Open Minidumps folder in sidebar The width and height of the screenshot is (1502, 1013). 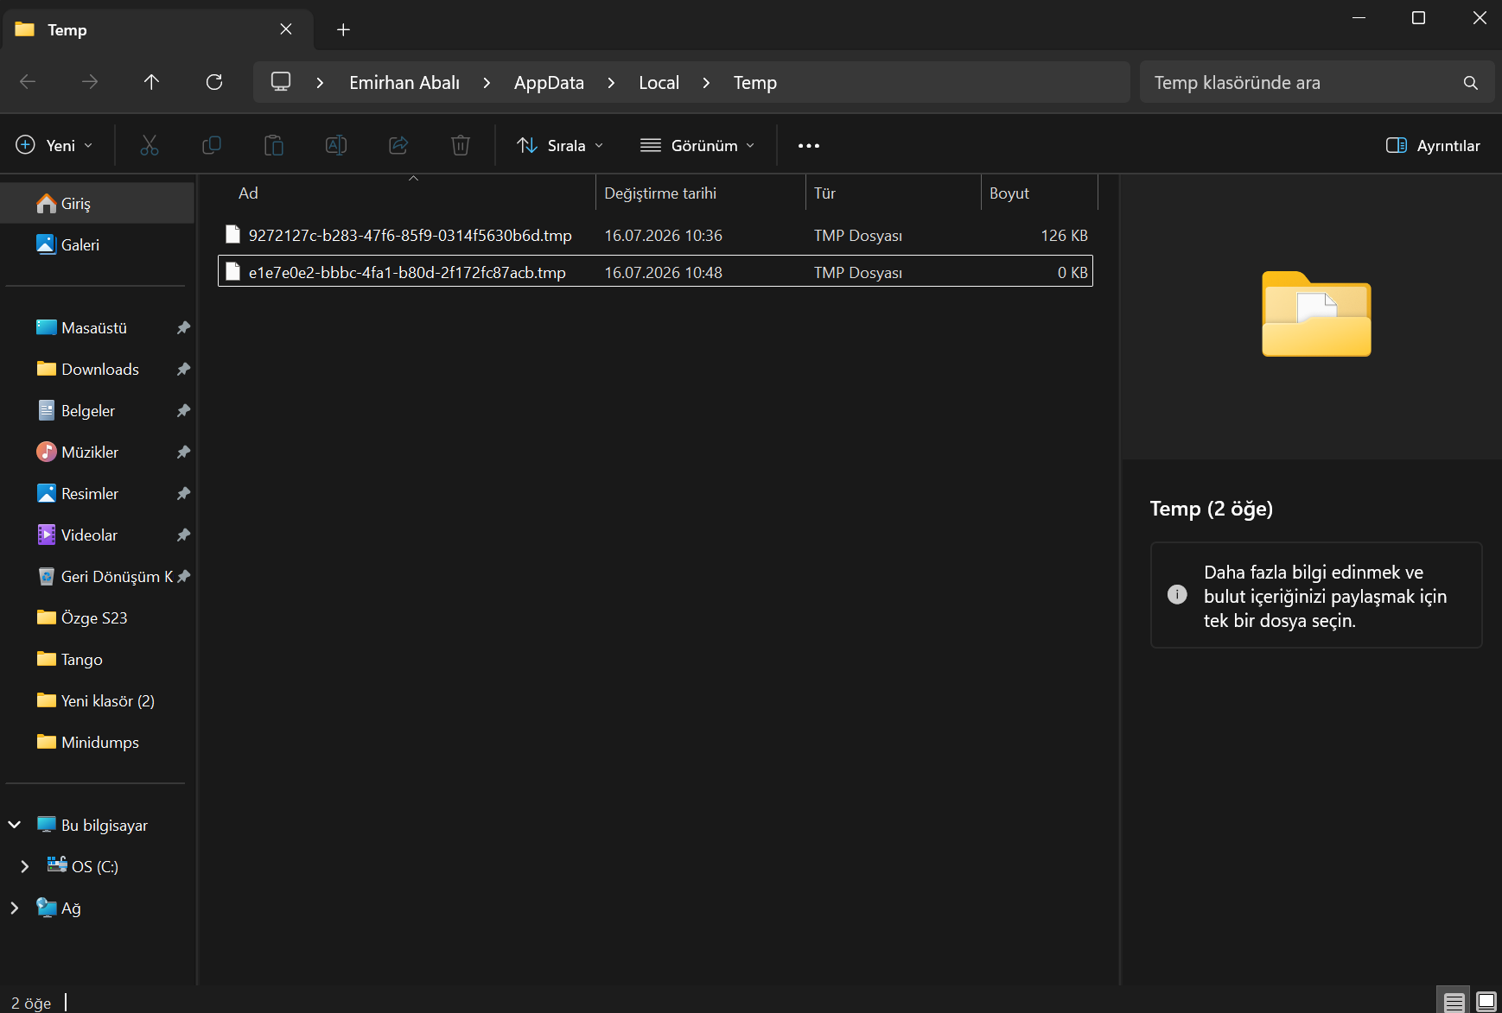click(100, 743)
